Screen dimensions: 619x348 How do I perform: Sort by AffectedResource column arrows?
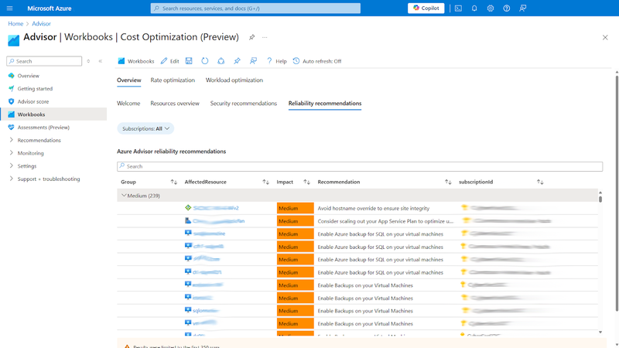pos(265,182)
